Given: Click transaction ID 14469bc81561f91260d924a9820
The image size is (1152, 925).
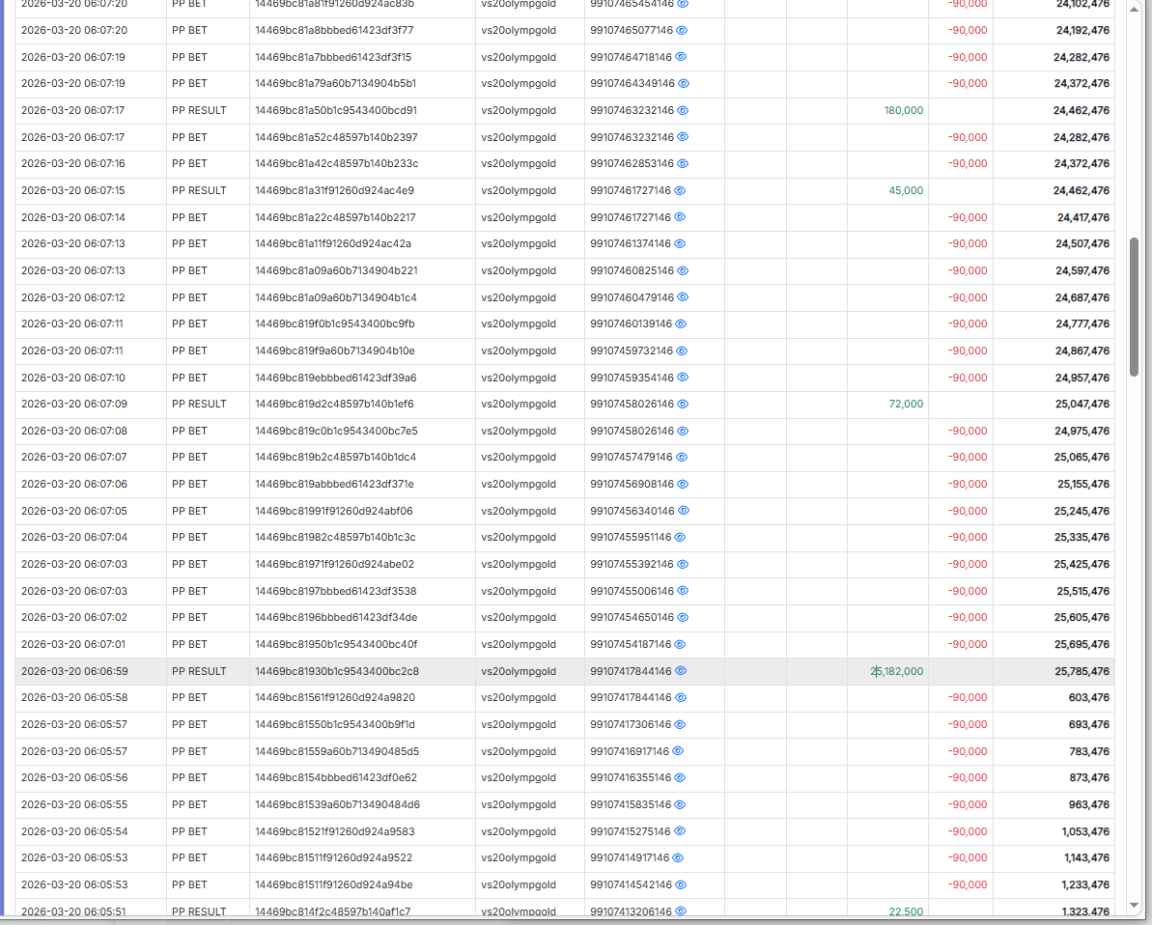Looking at the screenshot, I should point(335,698).
